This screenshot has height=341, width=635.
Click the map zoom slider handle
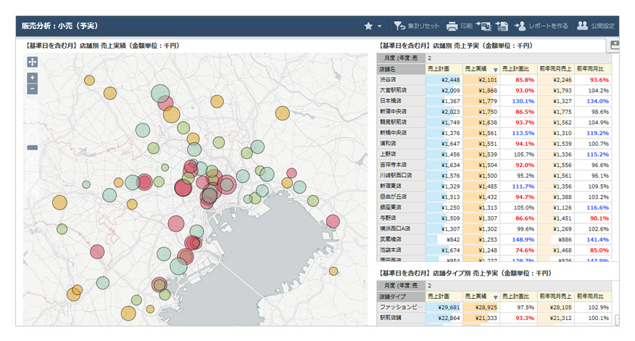click(x=32, y=148)
